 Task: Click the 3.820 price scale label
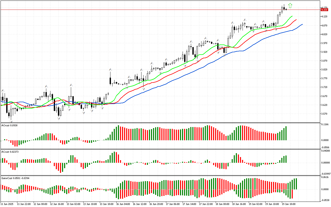324,70
